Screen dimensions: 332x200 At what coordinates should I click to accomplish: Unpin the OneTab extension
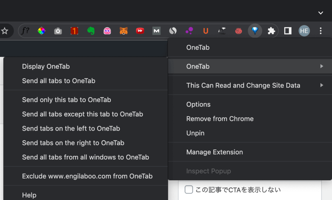point(195,133)
